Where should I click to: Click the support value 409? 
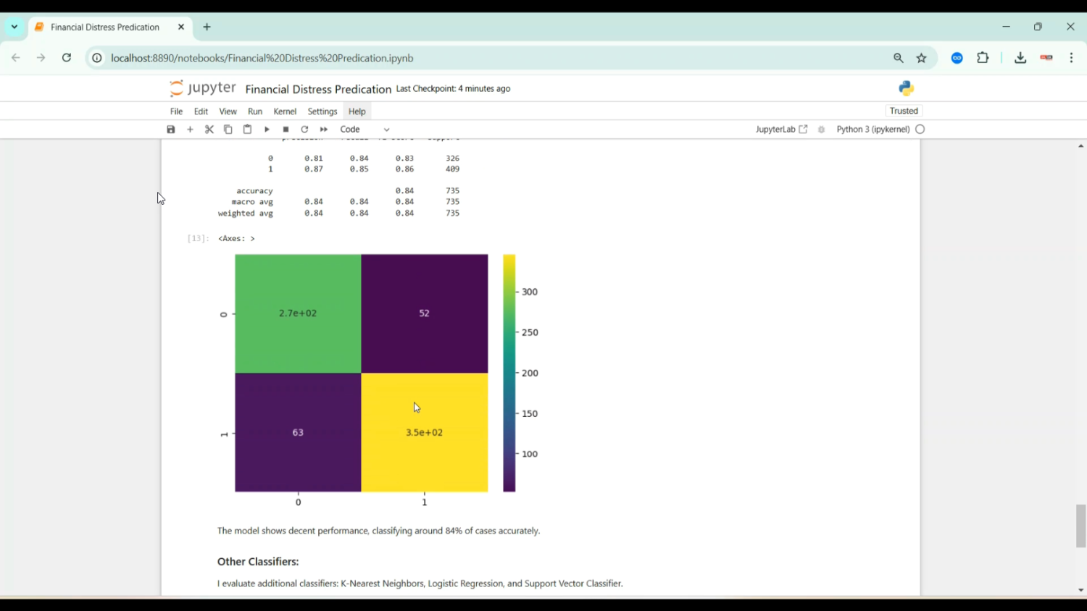[452, 169]
